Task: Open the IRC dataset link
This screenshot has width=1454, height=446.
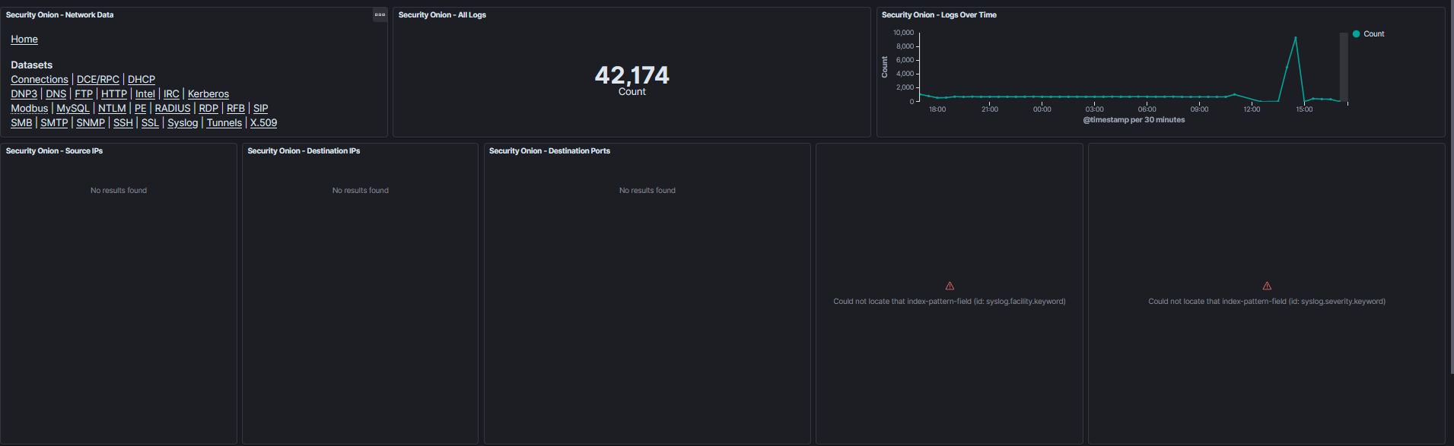Action: click(x=171, y=93)
